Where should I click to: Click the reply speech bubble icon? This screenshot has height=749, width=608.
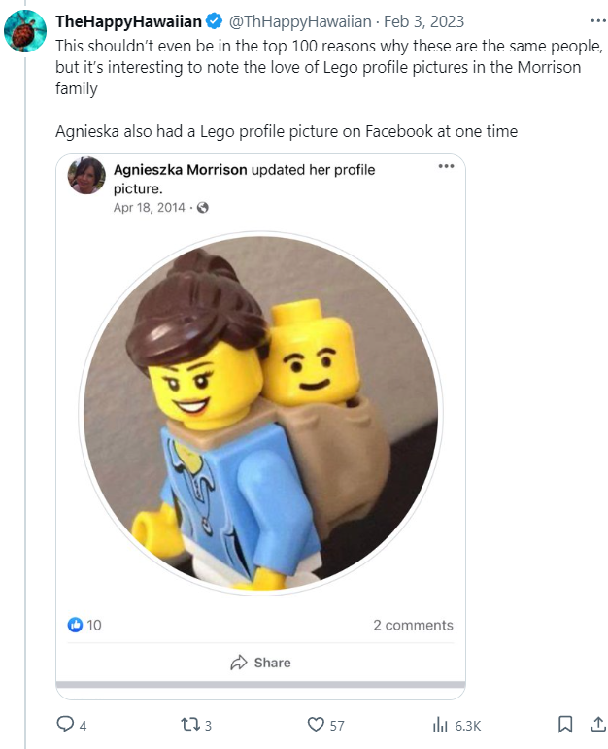tap(66, 725)
